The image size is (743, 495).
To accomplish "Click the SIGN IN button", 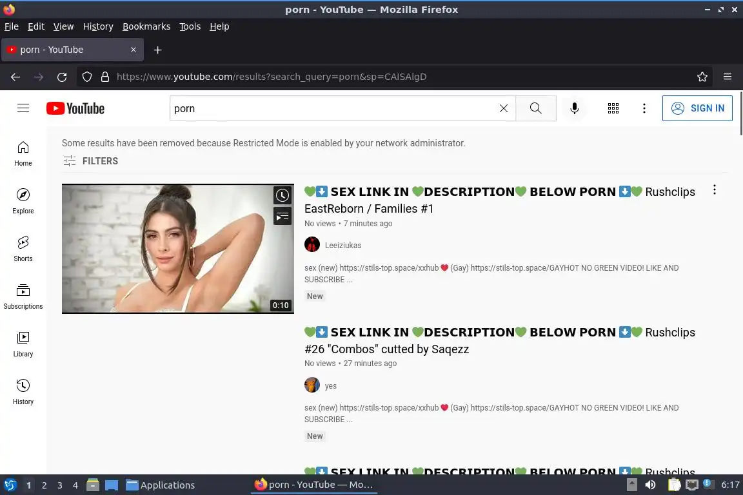I will [x=697, y=108].
